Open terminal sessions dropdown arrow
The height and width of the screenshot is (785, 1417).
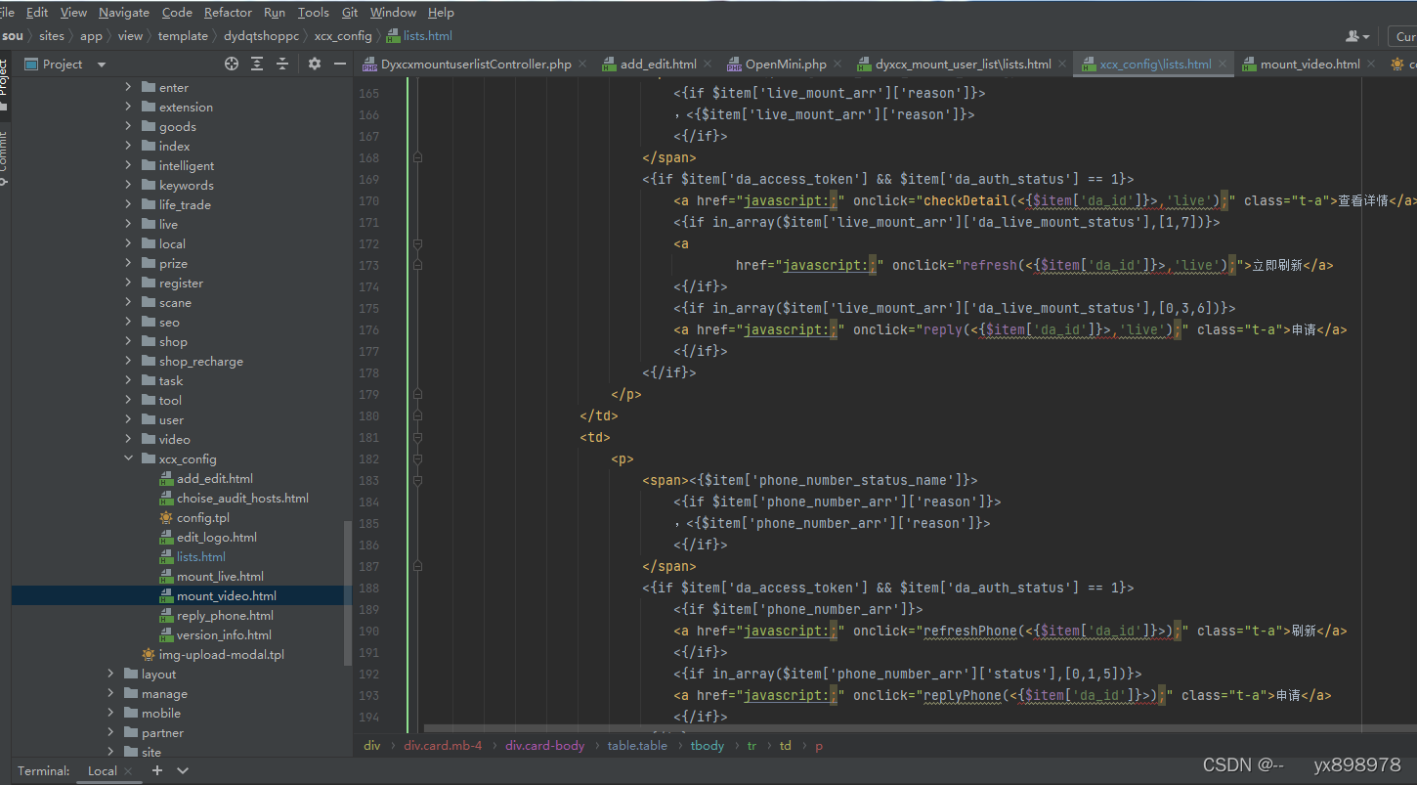pos(182,770)
